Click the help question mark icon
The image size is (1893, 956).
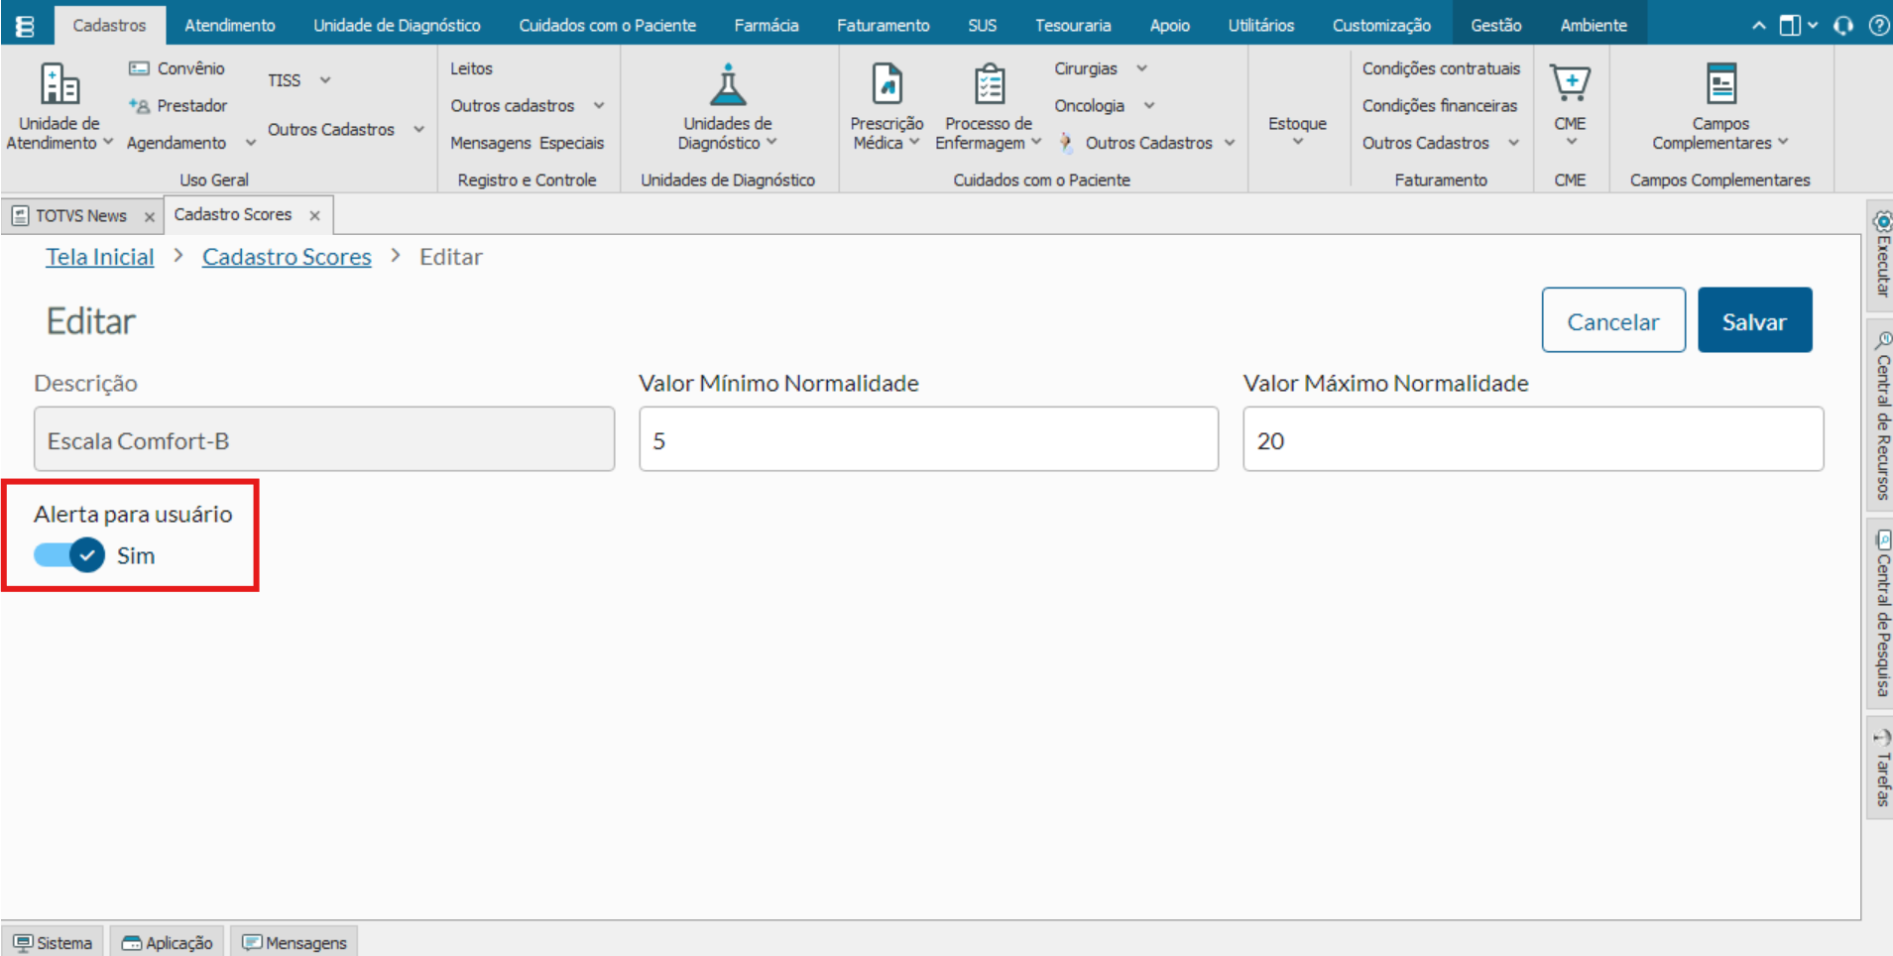pyautogui.click(x=1878, y=26)
